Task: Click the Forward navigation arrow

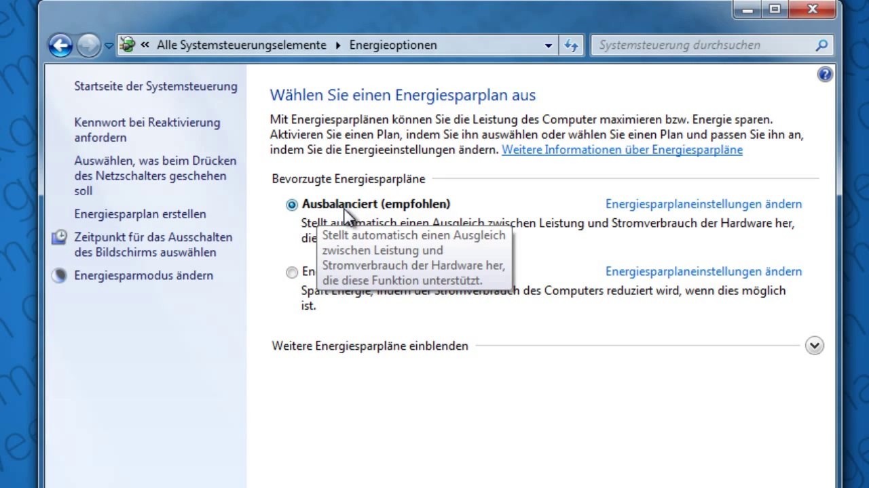Action: coord(88,45)
